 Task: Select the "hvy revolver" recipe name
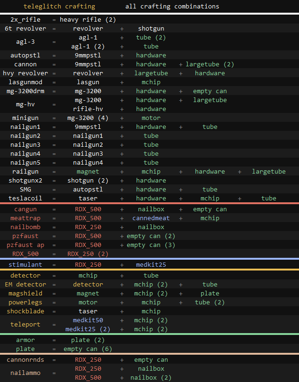click(x=25, y=73)
